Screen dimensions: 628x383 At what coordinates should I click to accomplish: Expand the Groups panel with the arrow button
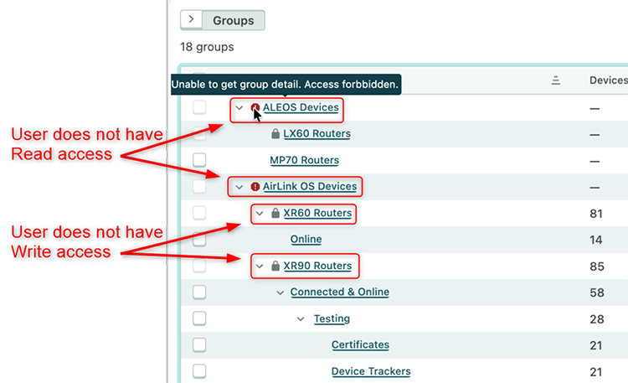[x=191, y=19]
